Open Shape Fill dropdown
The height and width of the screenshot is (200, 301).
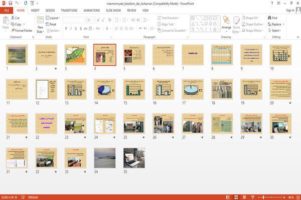[251, 18]
